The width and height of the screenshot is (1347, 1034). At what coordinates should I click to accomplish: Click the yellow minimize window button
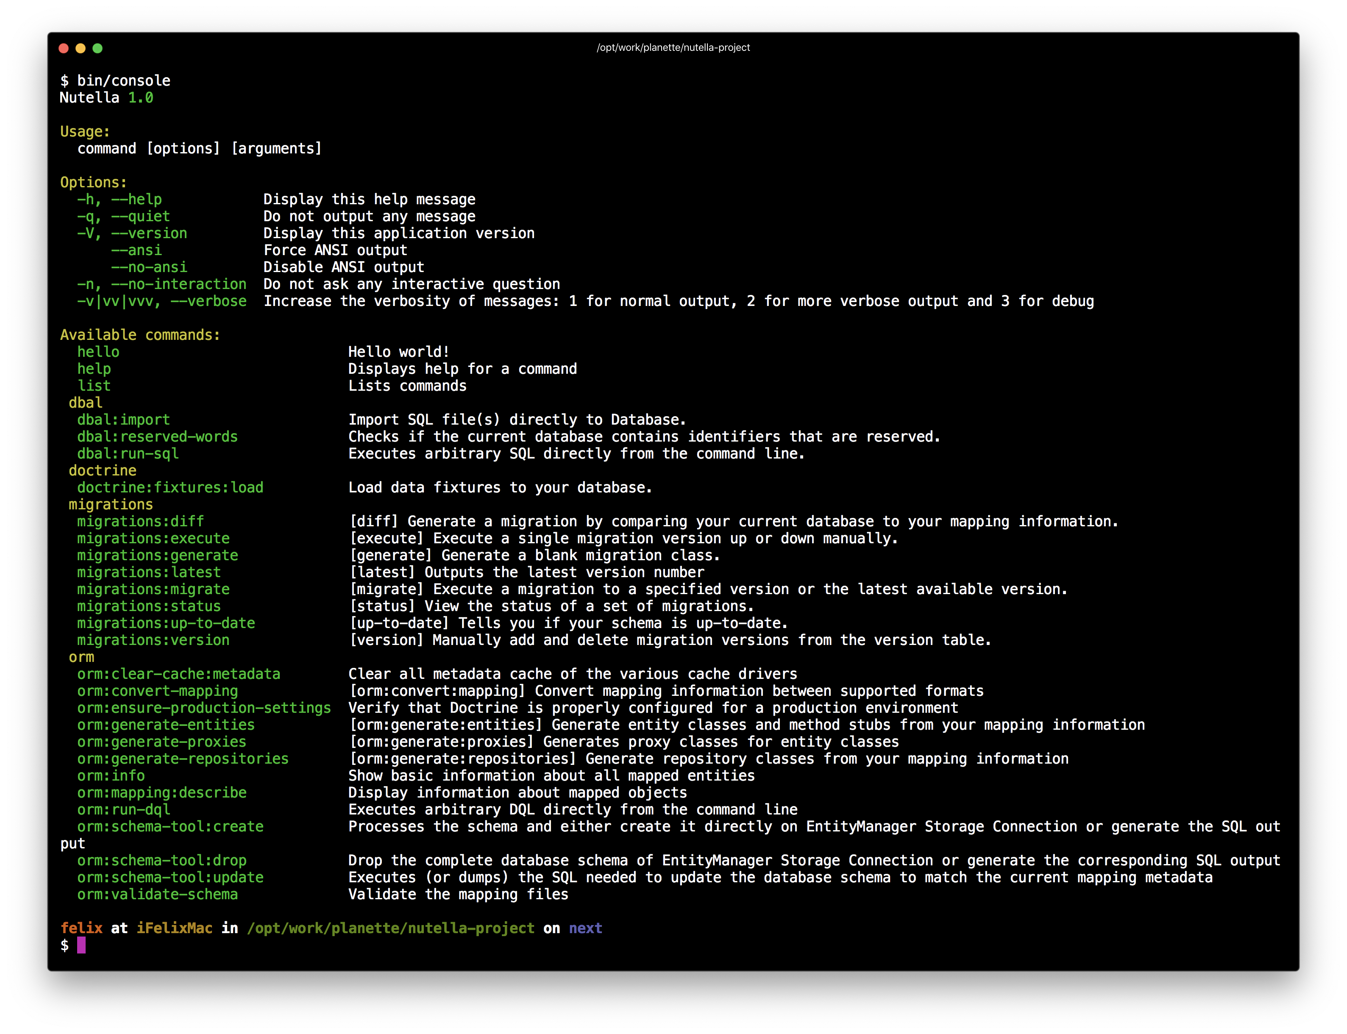click(x=81, y=48)
